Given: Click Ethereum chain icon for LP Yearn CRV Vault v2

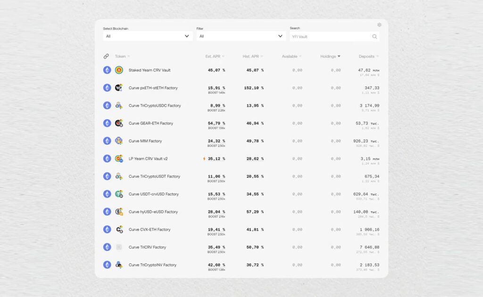Looking at the screenshot, I should tap(107, 159).
